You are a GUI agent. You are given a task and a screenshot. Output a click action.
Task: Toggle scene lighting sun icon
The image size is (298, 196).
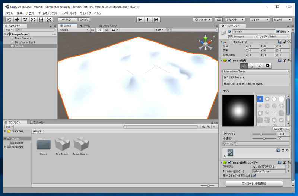pos(100,30)
